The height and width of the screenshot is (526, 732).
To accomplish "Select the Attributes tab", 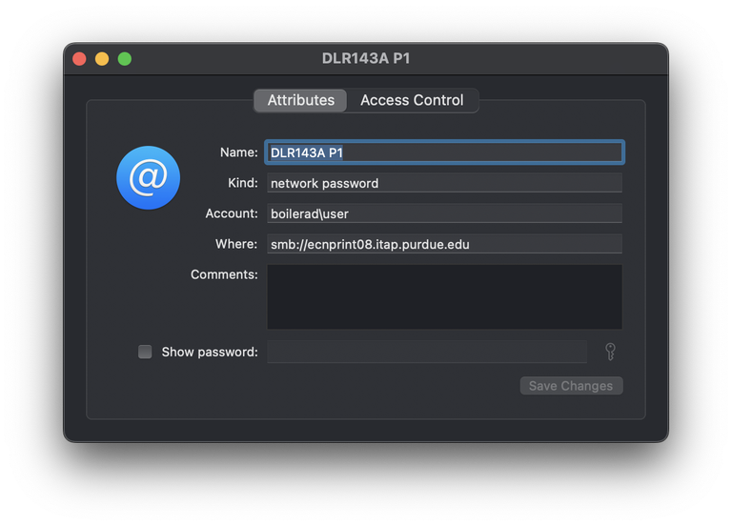I will click(x=300, y=100).
